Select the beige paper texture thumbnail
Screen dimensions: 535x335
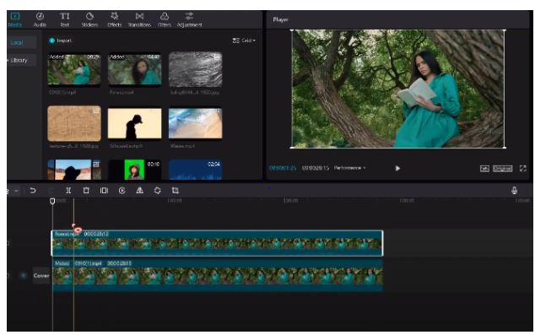click(74, 123)
